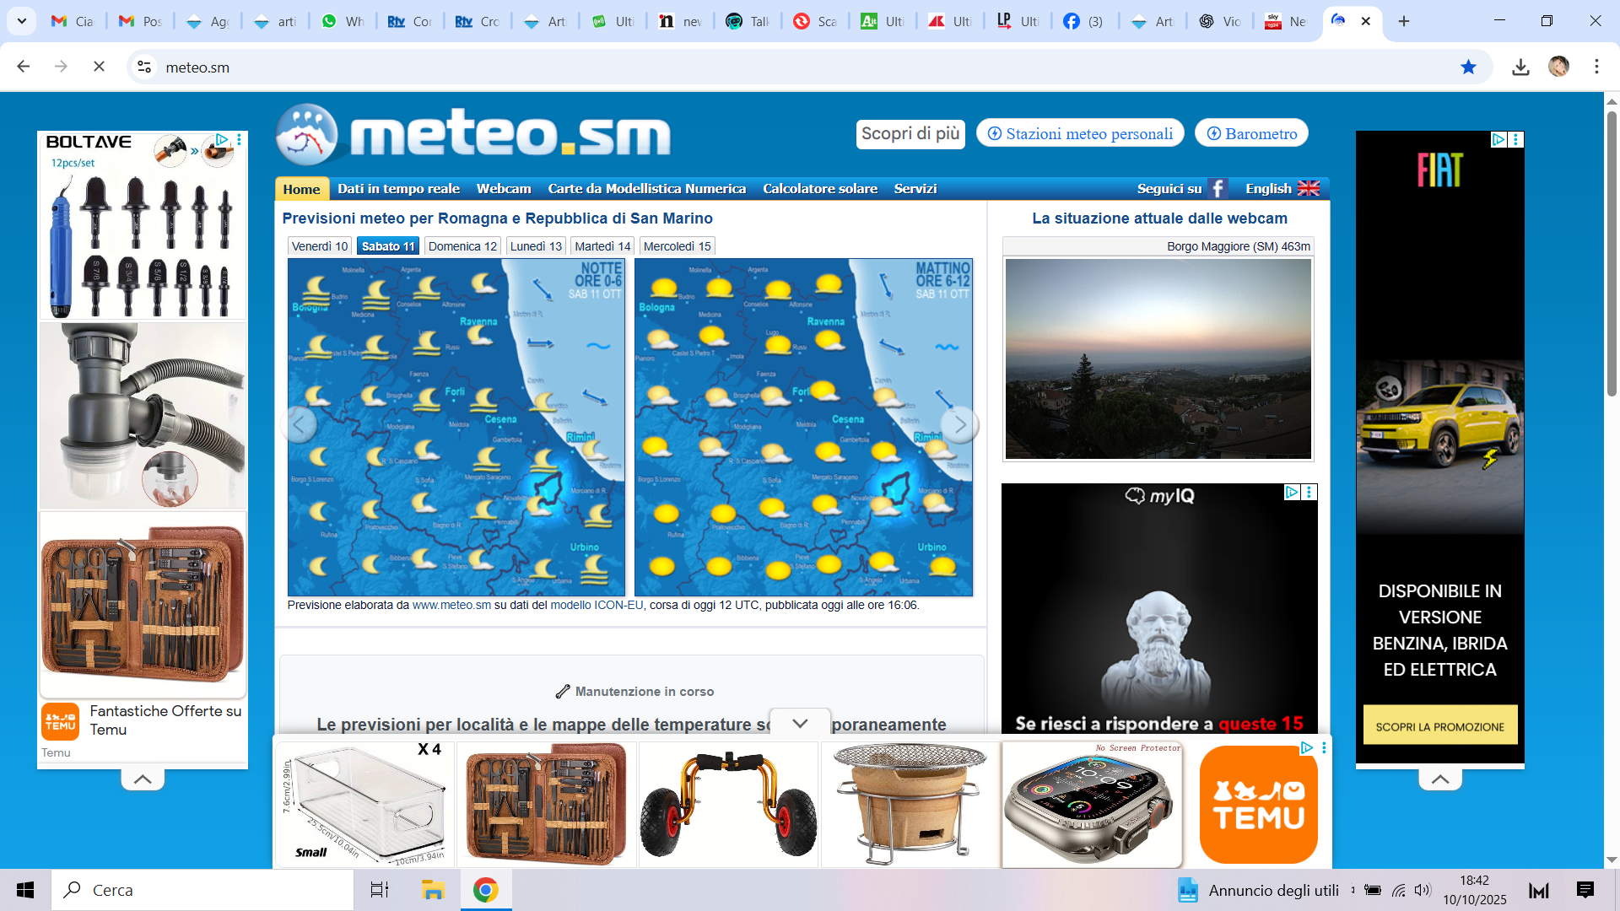Open Dati in tempo reale menu
This screenshot has height=911, width=1620.
click(398, 189)
